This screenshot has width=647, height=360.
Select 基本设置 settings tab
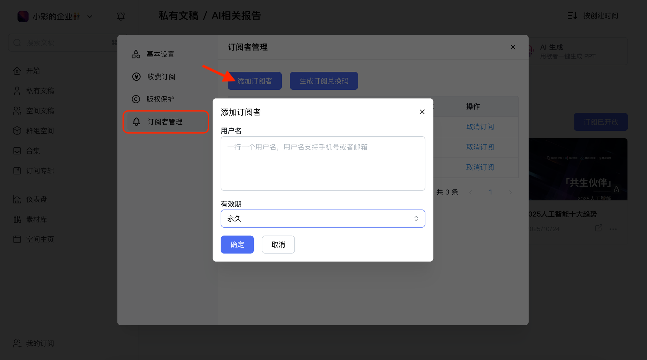(x=160, y=54)
